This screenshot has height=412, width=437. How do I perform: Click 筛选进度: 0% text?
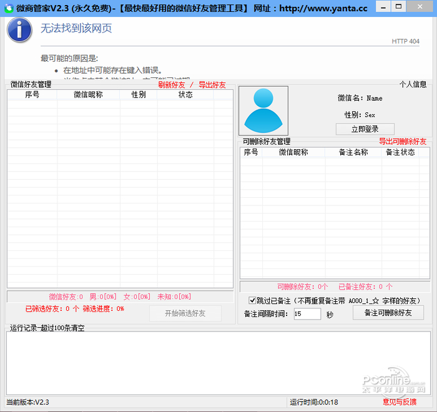(x=104, y=309)
